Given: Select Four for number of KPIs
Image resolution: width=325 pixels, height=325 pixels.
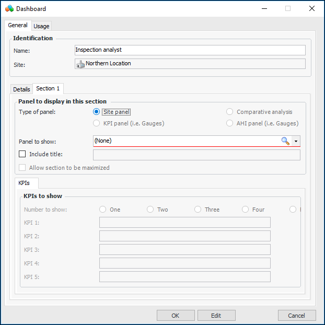Looking at the screenshot, I should tap(245, 210).
